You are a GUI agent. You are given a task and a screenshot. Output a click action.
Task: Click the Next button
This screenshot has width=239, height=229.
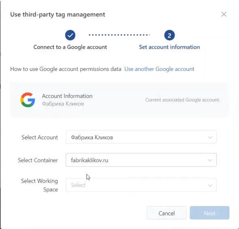tap(209, 213)
